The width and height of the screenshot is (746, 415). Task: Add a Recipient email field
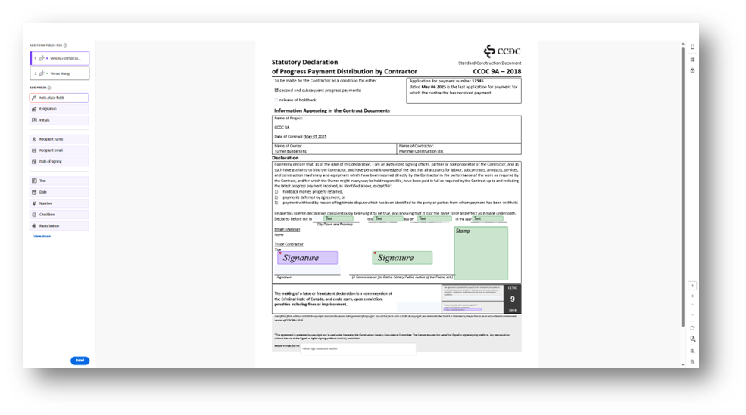(59, 150)
